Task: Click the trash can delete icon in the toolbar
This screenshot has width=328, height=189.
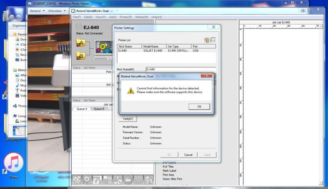Action: point(148,180)
